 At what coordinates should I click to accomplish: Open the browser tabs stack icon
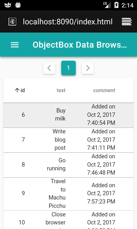click(127, 22)
